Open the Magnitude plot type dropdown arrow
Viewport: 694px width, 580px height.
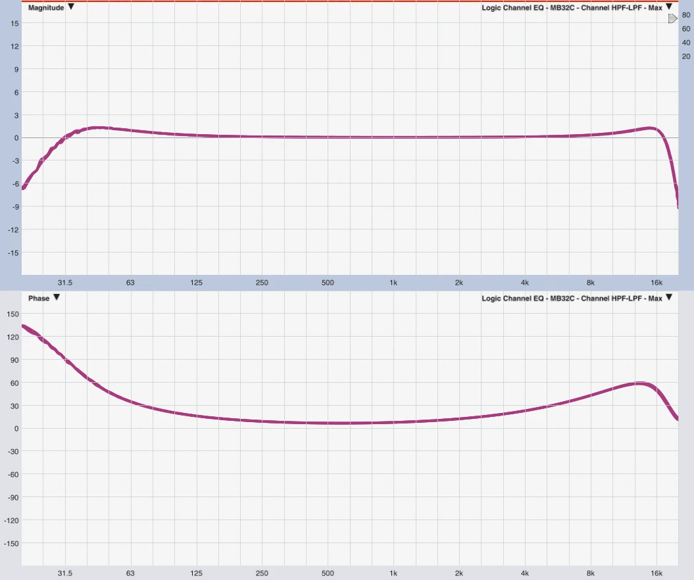(x=71, y=7)
